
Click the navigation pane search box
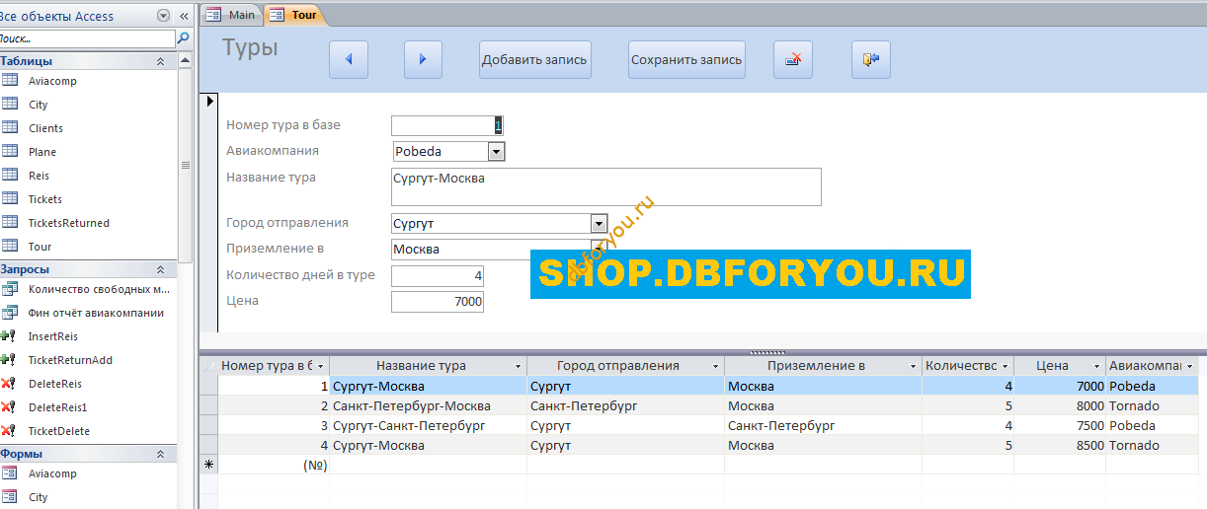click(x=87, y=38)
